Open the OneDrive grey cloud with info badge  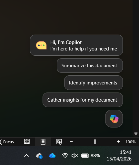point(39,156)
